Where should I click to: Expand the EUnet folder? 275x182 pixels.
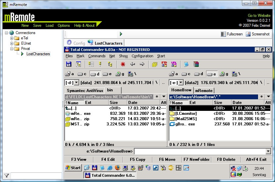(12, 43)
